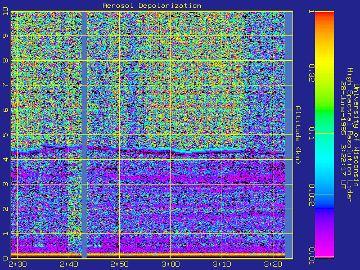The image size is (360, 270).
Task: Click the altitude axis label '3'
Action: tap(5, 184)
